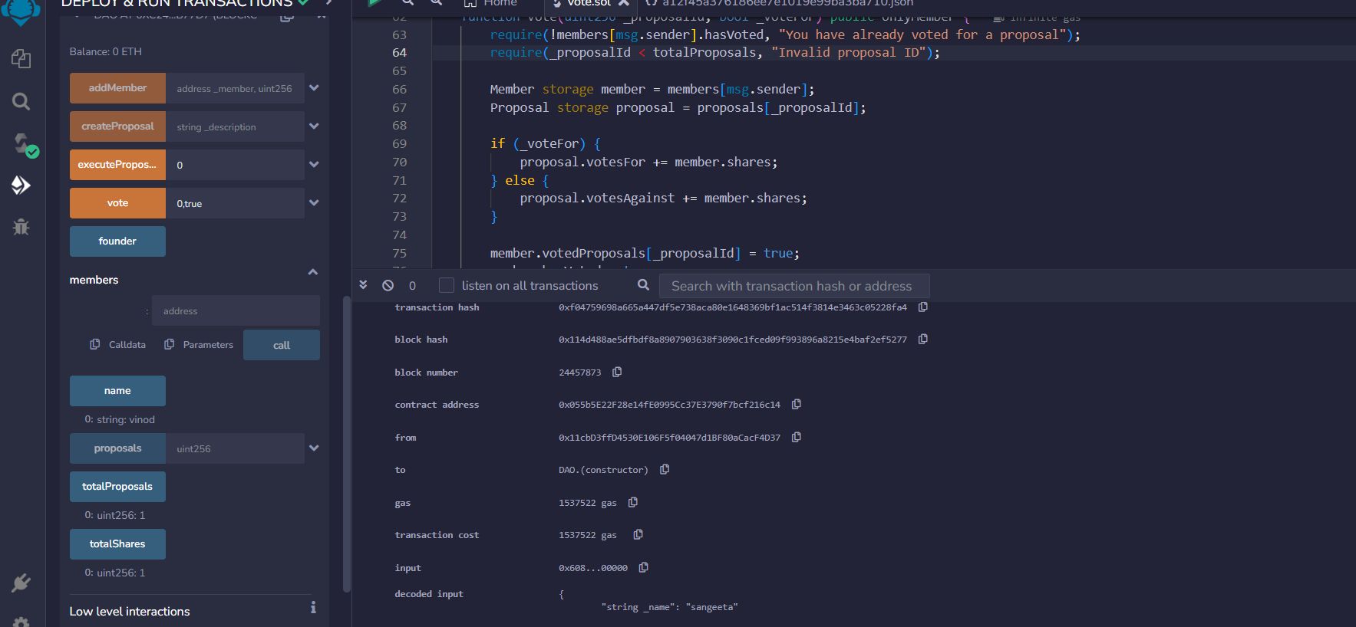Image resolution: width=1356 pixels, height=627 pixels.
Task: Run the addMember transaction button
Action: pos(117,88)
